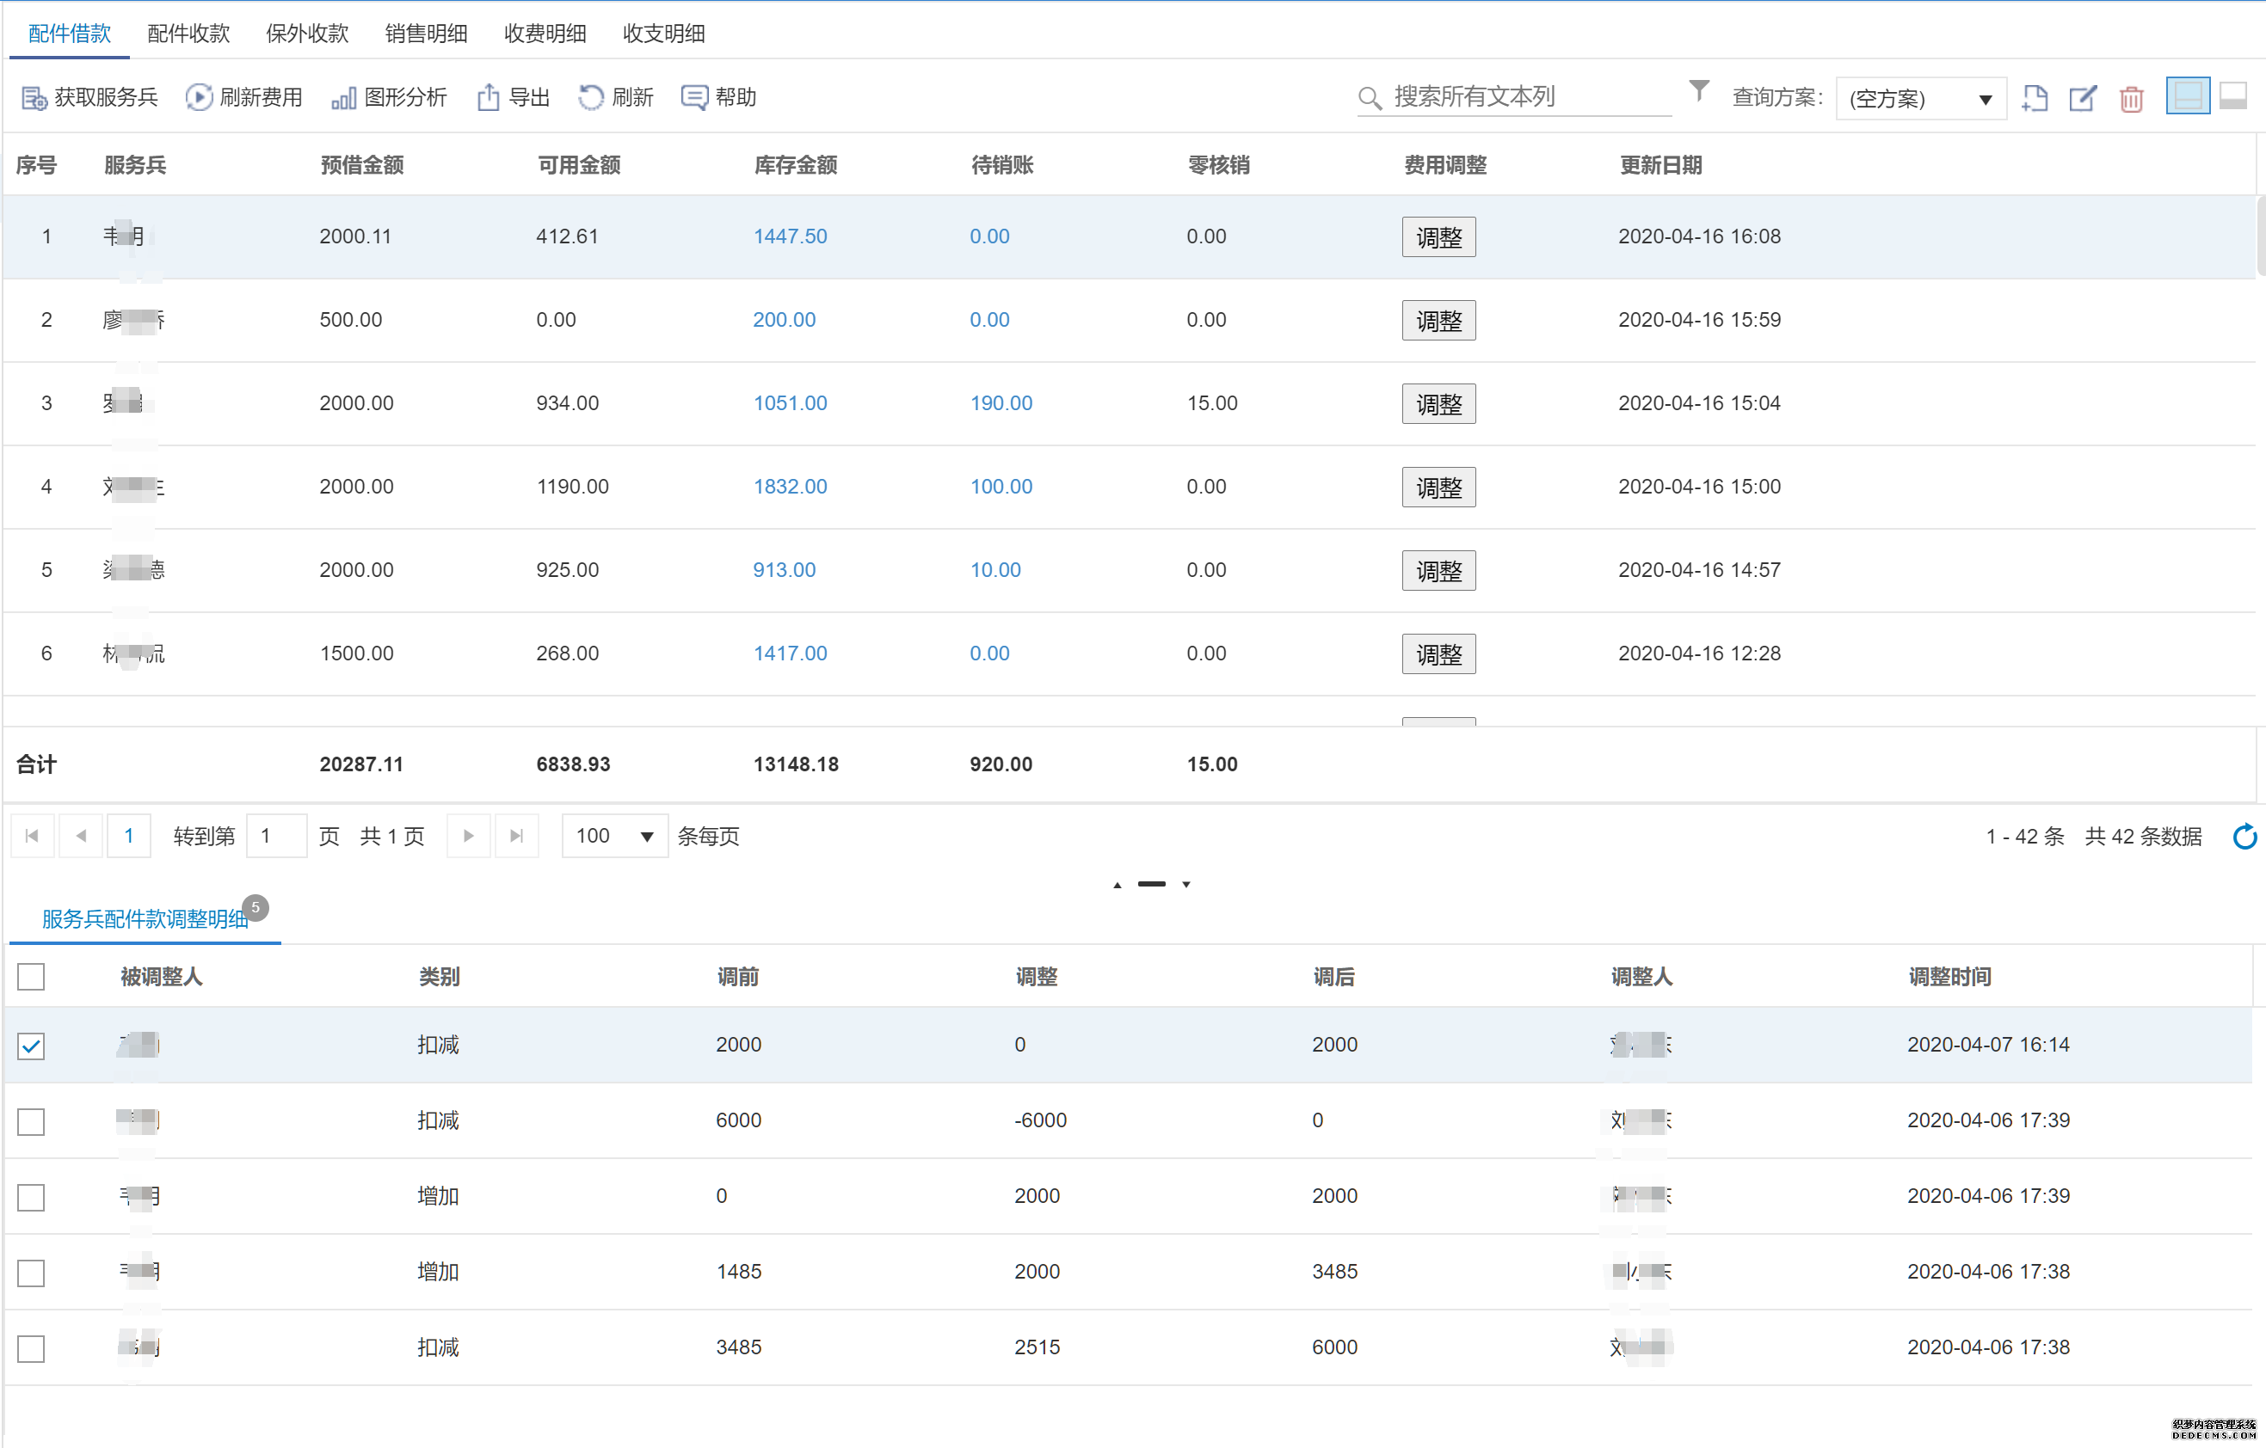
Task: Click the new query scheme icon
Action: (x=2035, y=98)
